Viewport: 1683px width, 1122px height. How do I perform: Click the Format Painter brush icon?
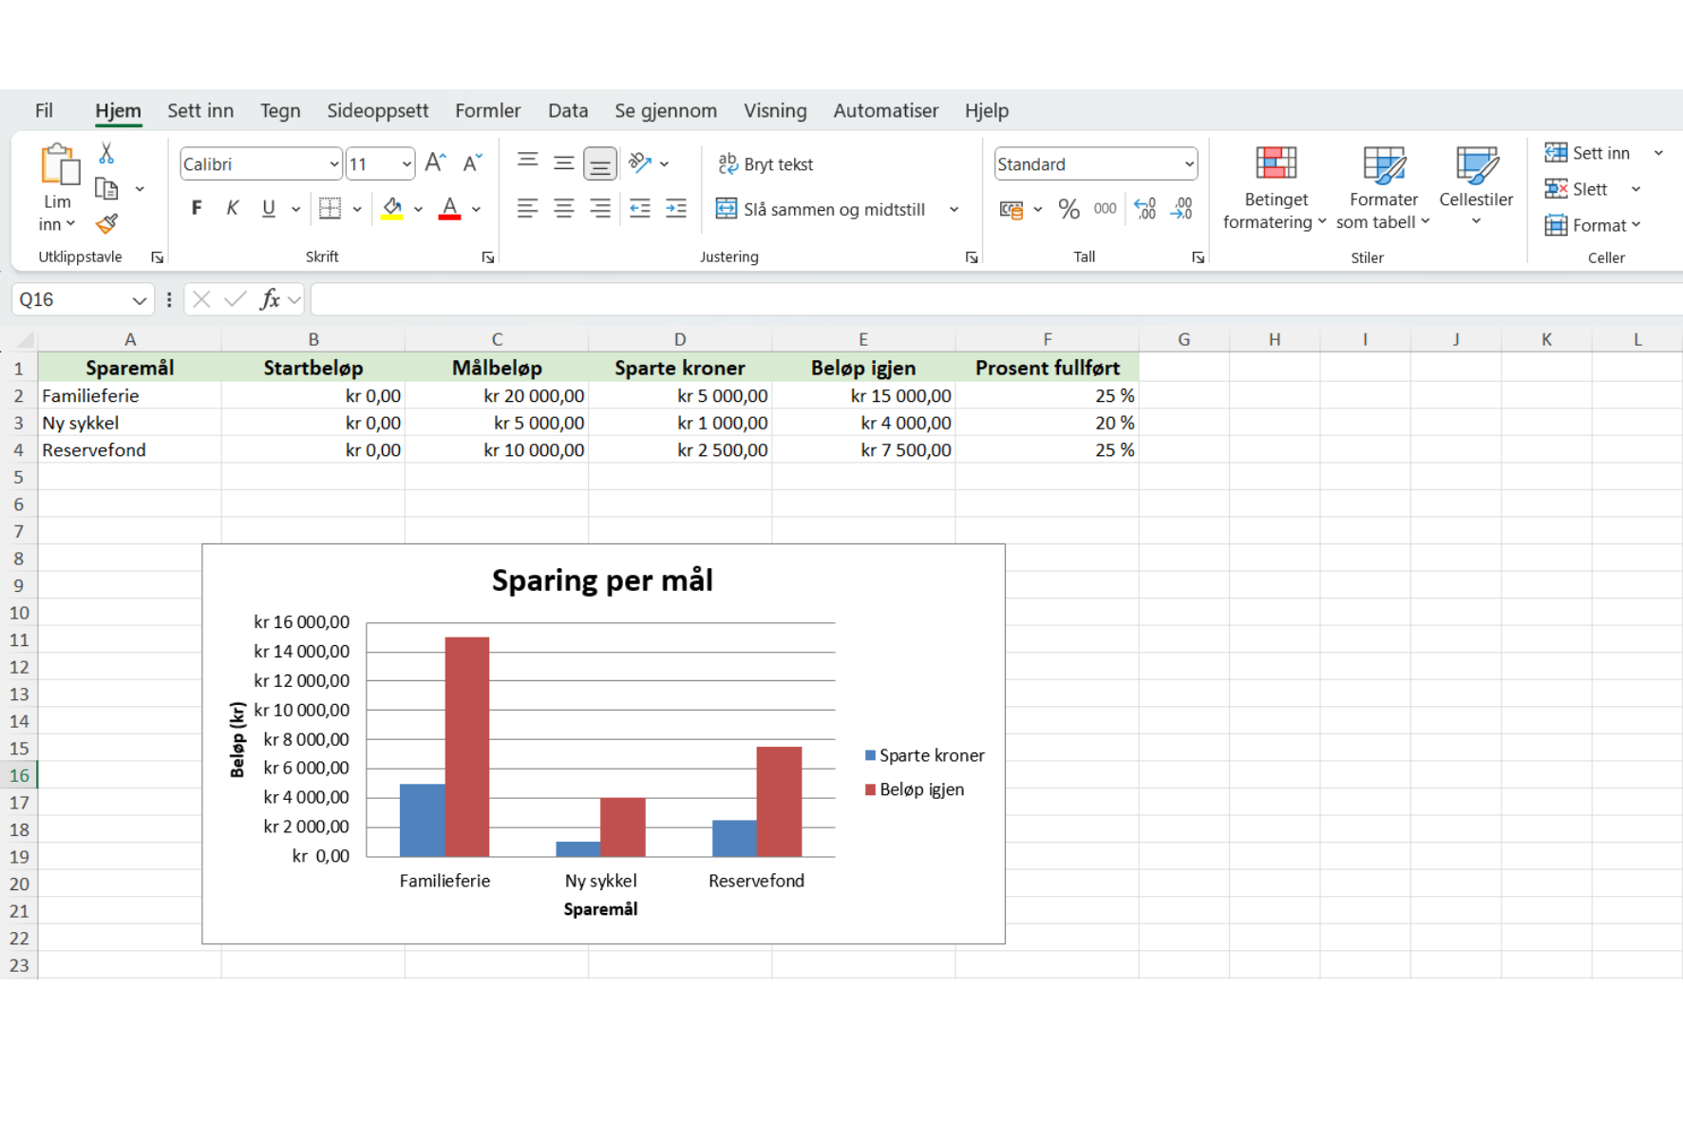[106, 224]
